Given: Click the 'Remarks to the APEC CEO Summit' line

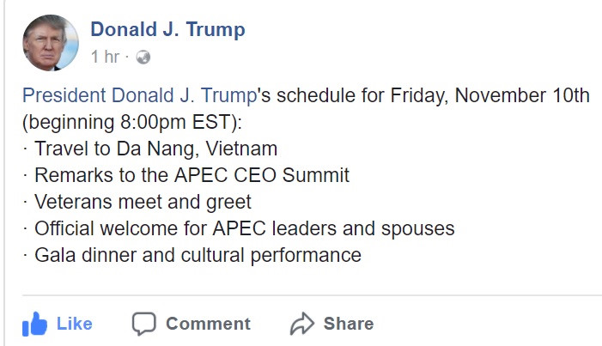Looking at the screenshot, I should (x=192, y=175).
